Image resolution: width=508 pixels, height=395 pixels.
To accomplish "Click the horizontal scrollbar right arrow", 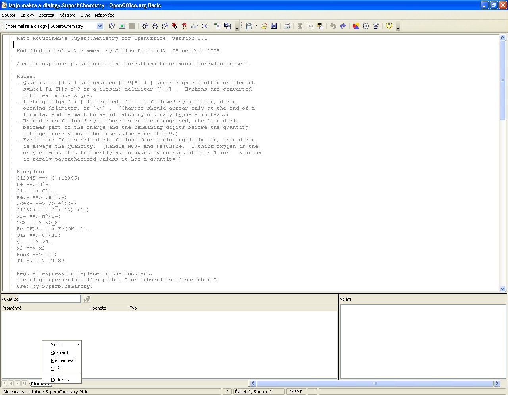I will point(497,383).
